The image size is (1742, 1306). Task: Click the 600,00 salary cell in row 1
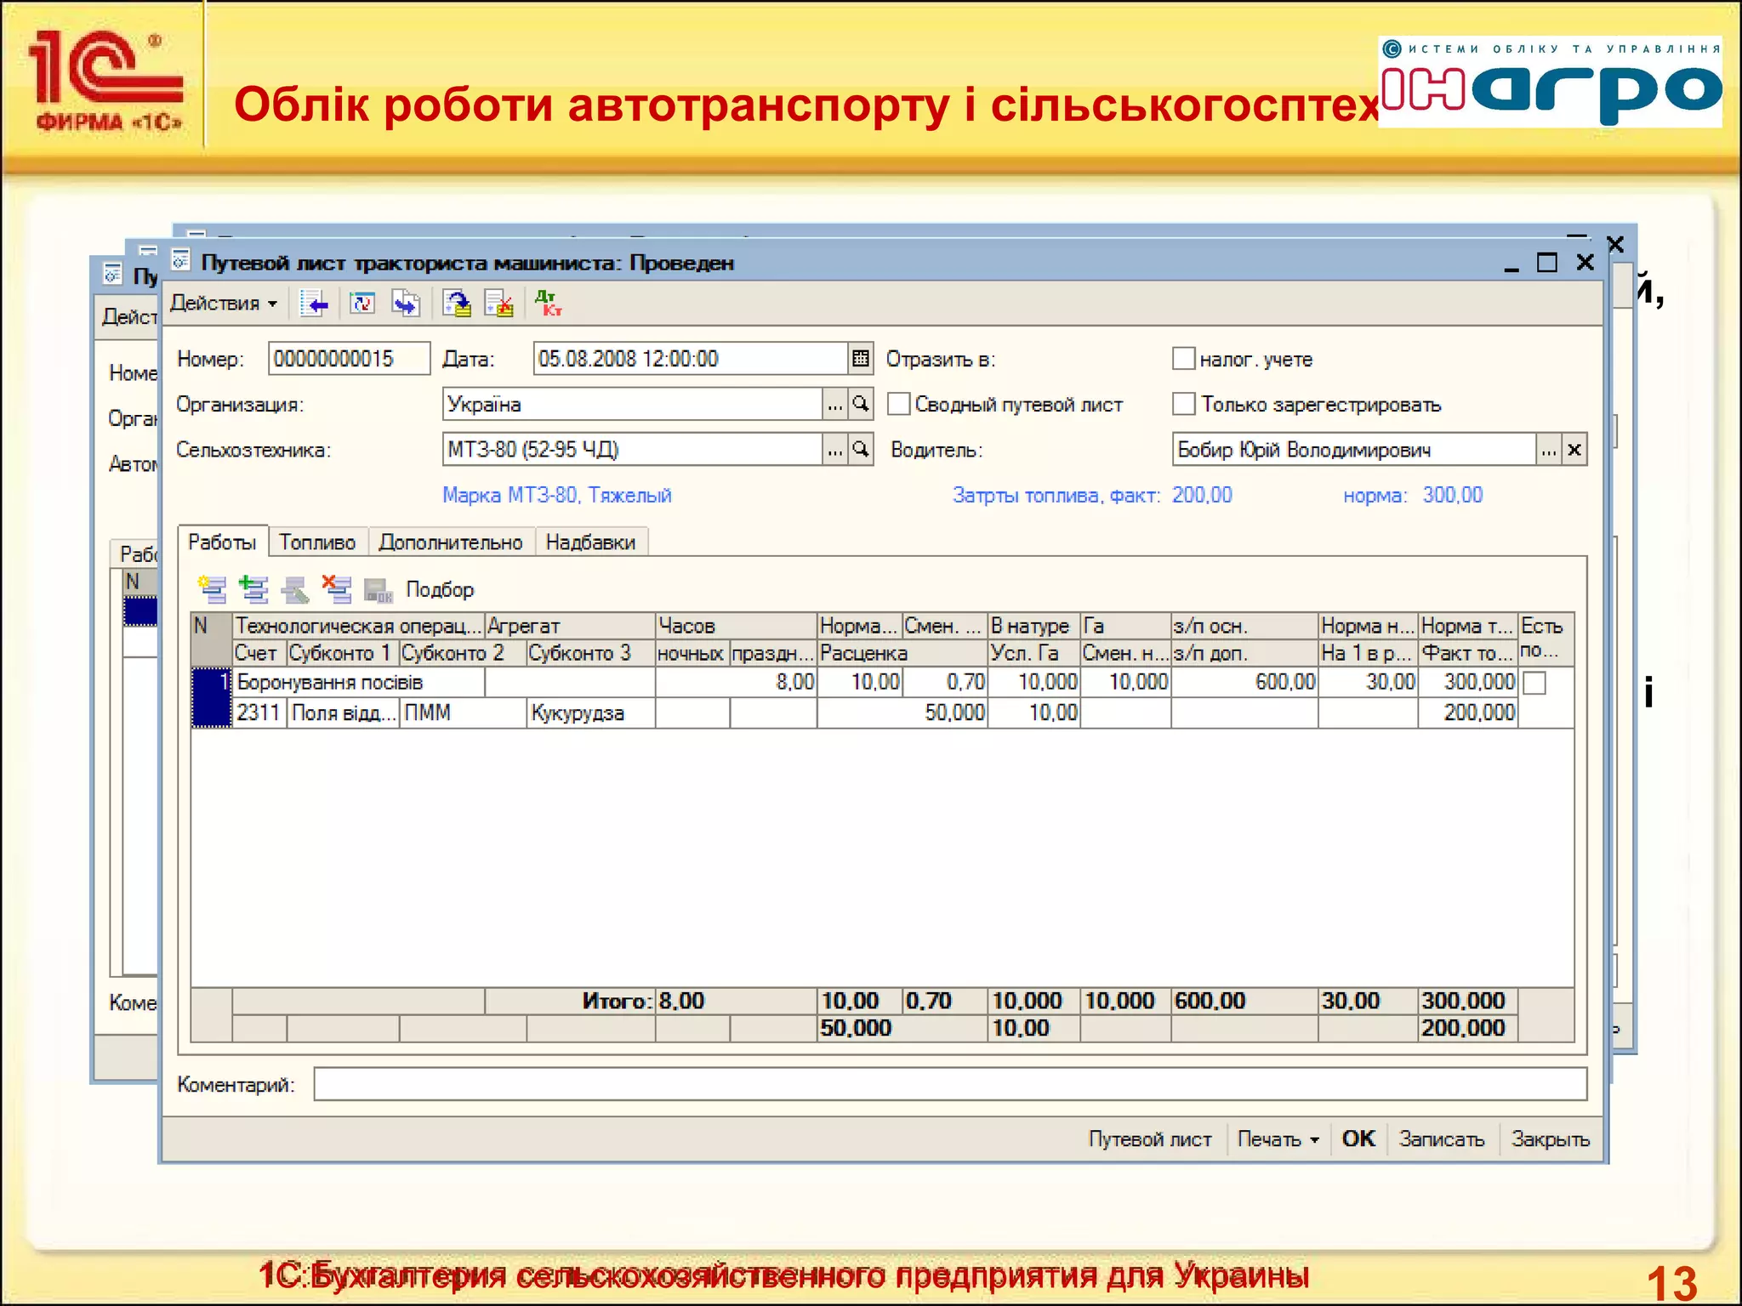(x=1244, y=683)
